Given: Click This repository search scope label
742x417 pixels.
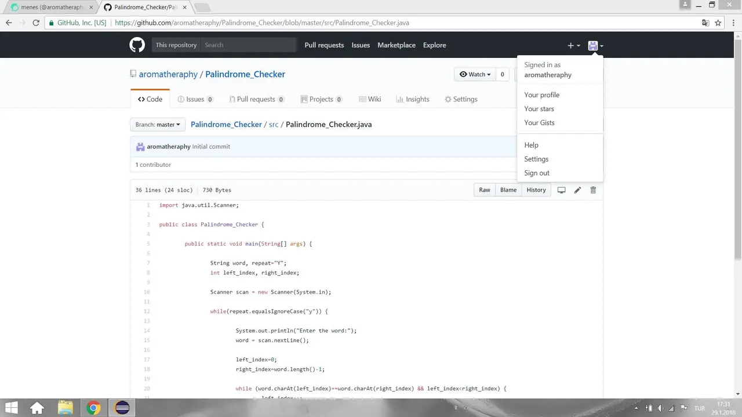Looking at the screenshot, I should (x=176, y=45).
